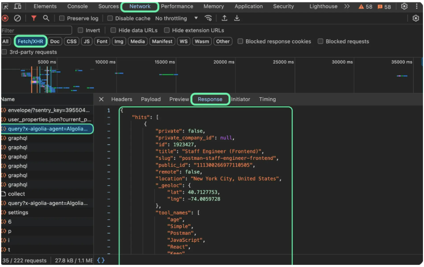
Task: Select the settings request row
Action: pyautogui.click(x=47, y=212)
